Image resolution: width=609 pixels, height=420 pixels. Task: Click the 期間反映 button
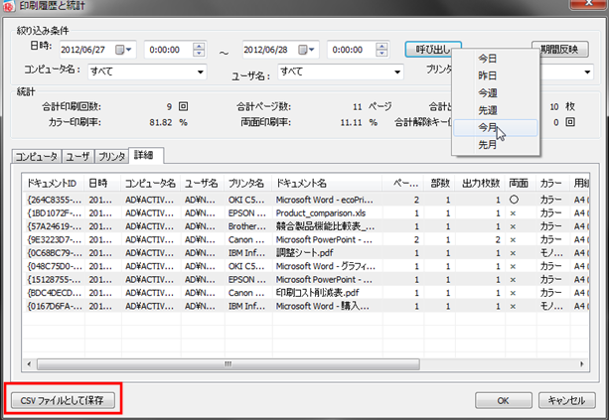[560, 50]
